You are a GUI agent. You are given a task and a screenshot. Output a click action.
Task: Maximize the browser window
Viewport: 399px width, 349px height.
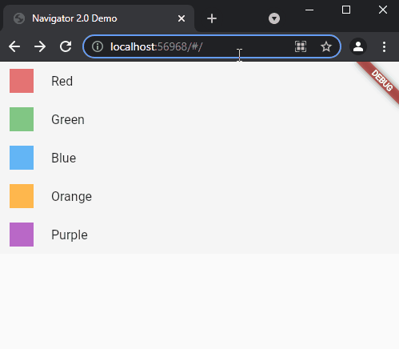(x=346, y=10)
